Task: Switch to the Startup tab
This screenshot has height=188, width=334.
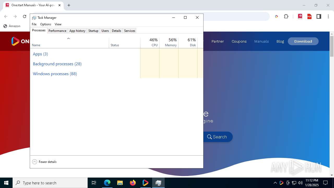Action: 93,31
